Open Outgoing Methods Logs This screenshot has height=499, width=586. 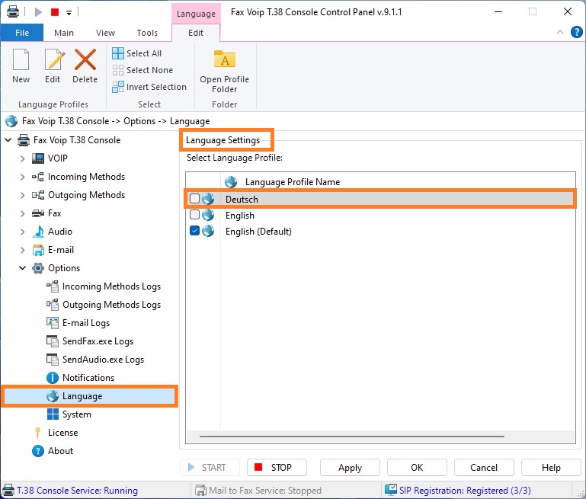point(111,305)
